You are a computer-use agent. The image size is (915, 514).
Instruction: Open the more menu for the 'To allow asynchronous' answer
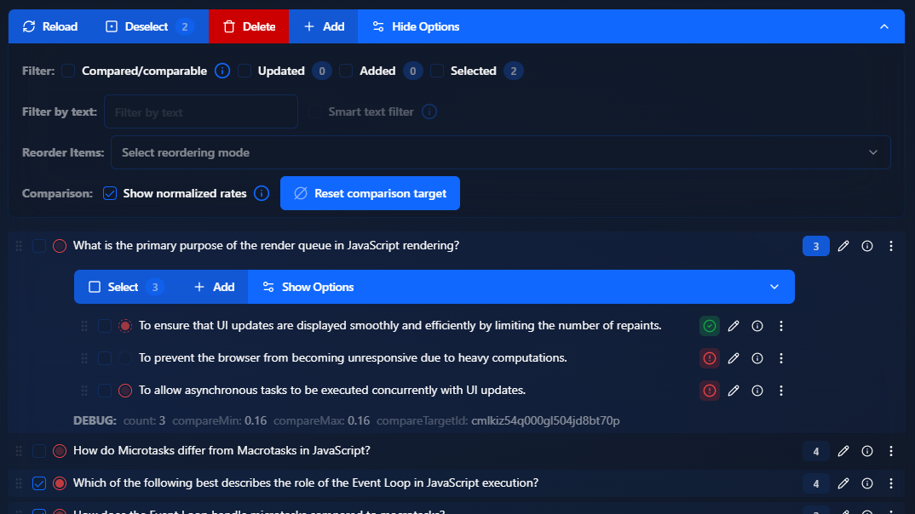pyautogui.click(x=781, y=391)
